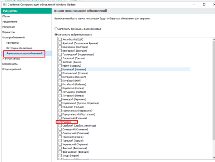Open the Категории обновлений subsection
Screen dimensions: 215x162
pyautogui.click(x=19, y=48)
